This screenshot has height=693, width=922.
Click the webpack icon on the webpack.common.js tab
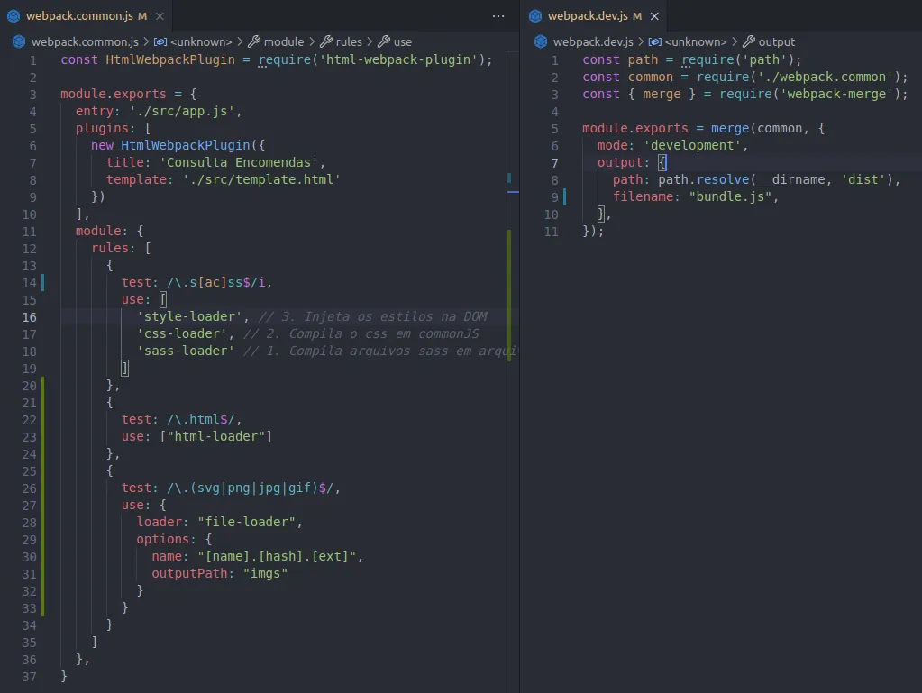14,16
